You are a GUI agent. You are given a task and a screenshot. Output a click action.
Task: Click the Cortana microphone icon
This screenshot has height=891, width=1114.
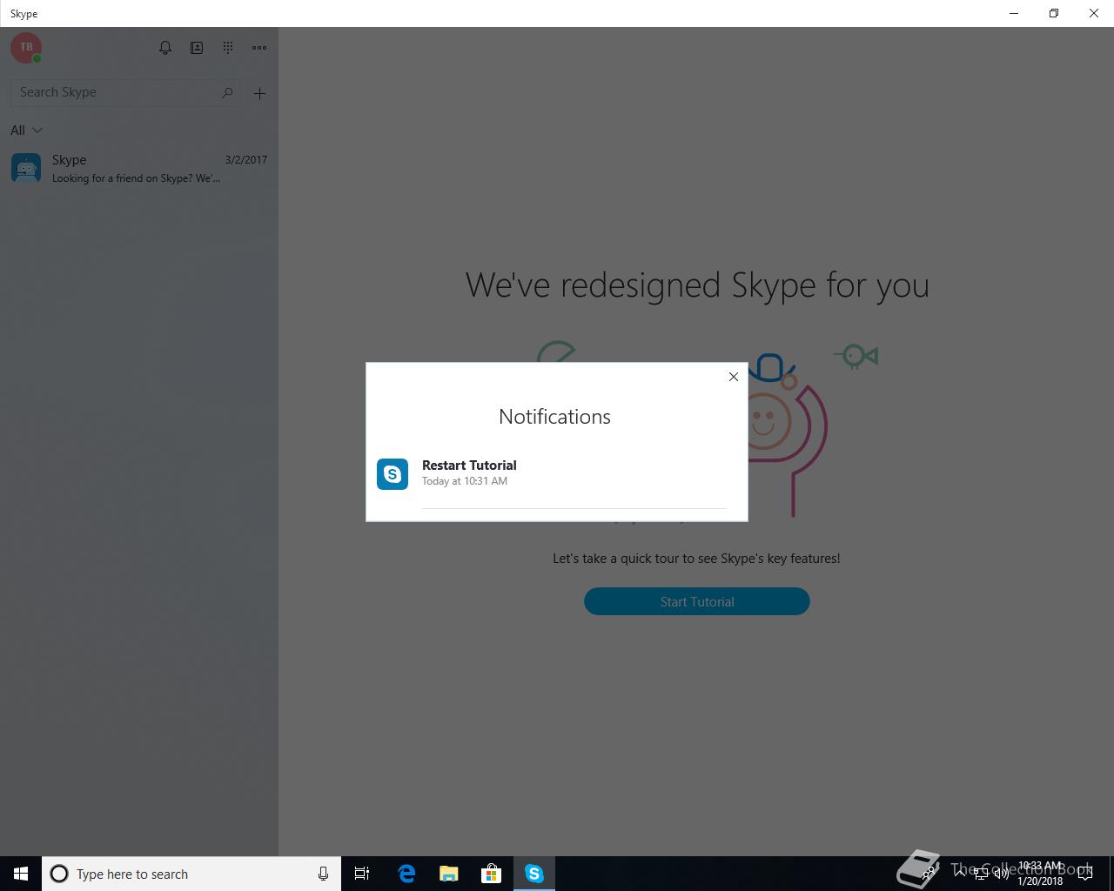[323, 874]
